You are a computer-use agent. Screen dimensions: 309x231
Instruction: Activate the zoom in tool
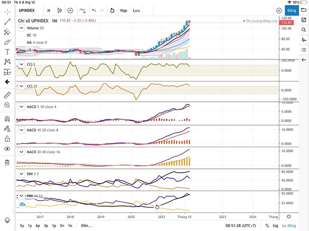tap(7, 105)
